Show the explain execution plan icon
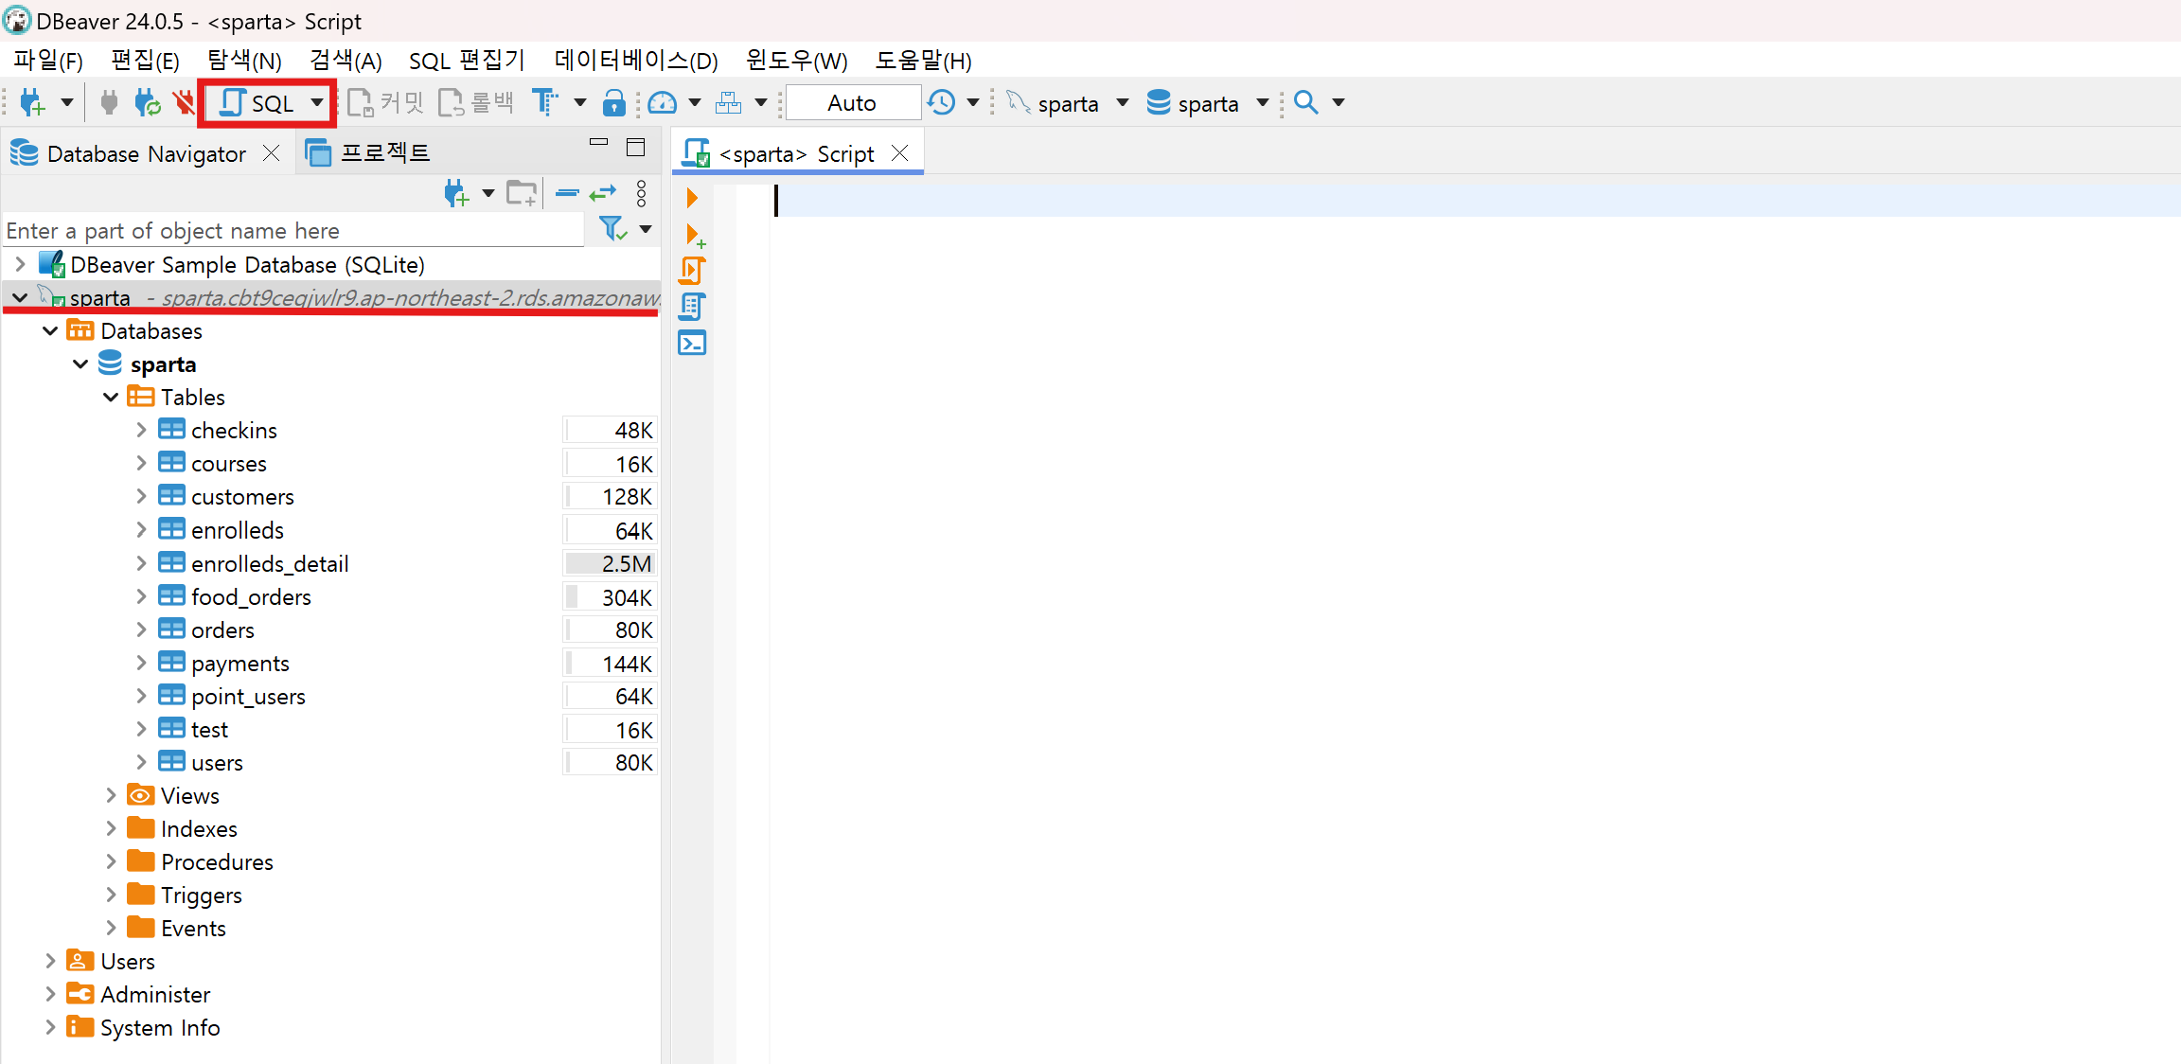Screen dimensions: 2181x1064 click(692, 307)
